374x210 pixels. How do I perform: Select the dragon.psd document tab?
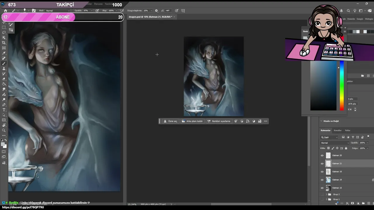tap(150, 17)
